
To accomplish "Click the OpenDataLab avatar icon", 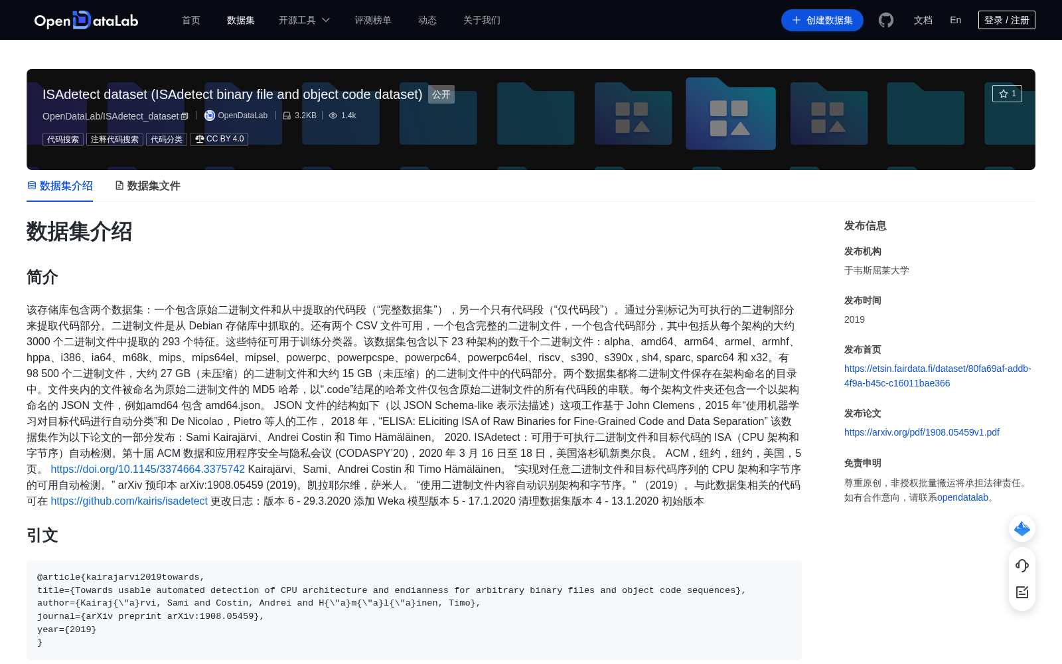I will [x=210, y=116].
